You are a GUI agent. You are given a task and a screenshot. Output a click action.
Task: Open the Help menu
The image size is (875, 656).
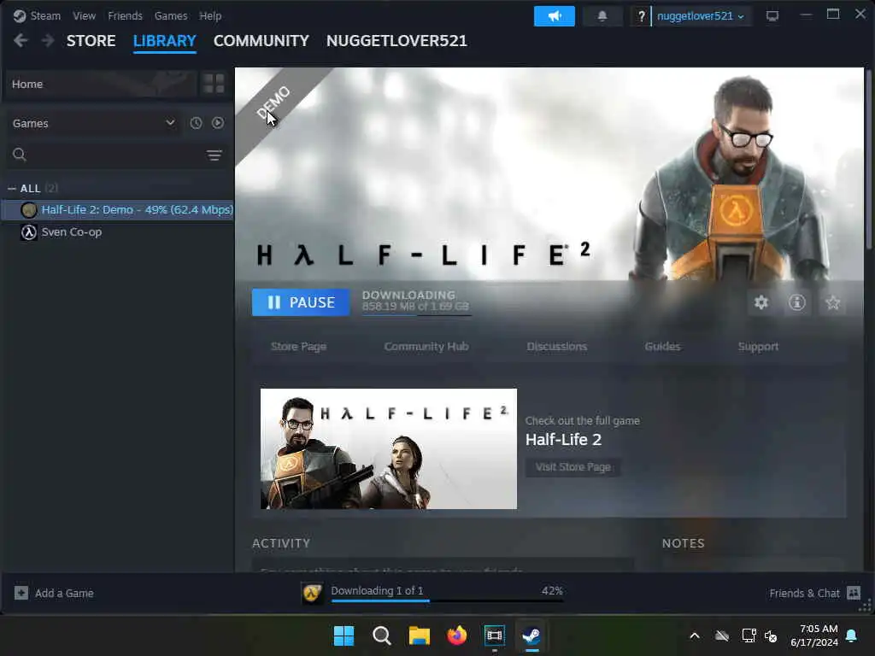click(x=210, y=15)
